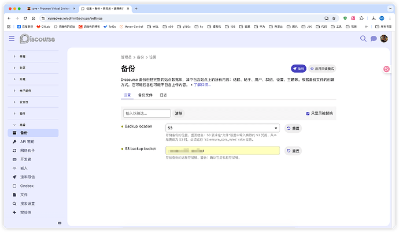This screenshot has height=232, width=399.
Task: Click the settings filter input field
Action: (147, 113)
